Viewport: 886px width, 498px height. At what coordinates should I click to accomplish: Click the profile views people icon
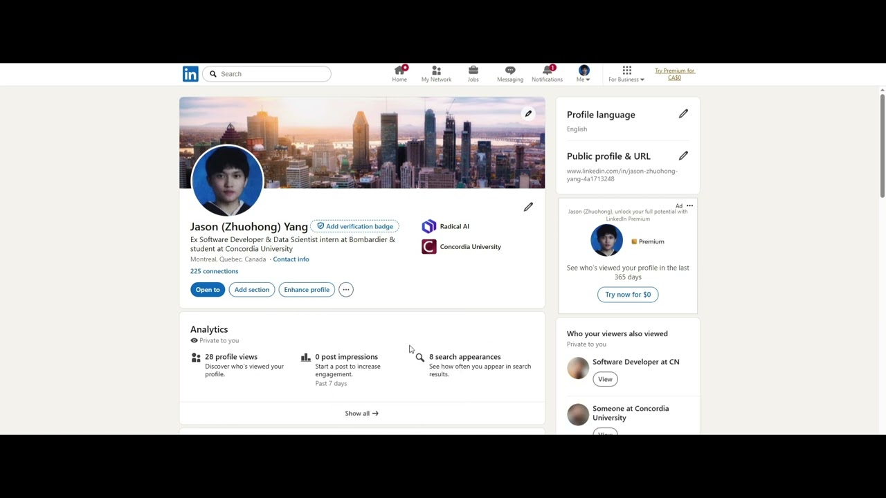pos(196,358)
